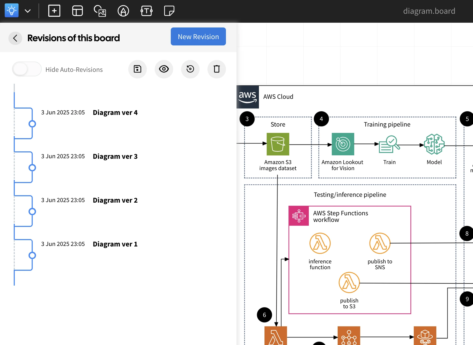Select Diagram ver 4 revision
Image resolution: width=473 pixels, height=345 pixels.
(115, 113)
